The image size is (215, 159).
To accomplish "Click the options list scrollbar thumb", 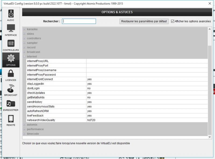I will point(210,90).
